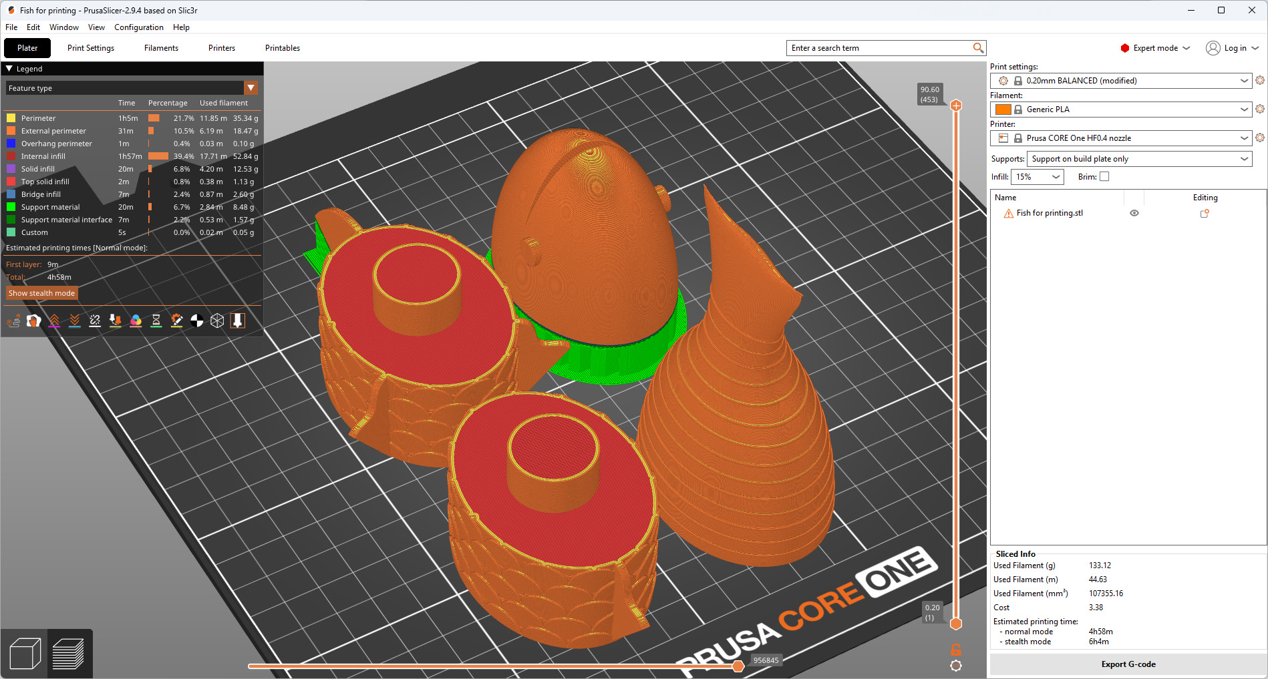Open Filament settings gear icon
Screen dimensions: 1268x679
click(x=1260, y=109)
